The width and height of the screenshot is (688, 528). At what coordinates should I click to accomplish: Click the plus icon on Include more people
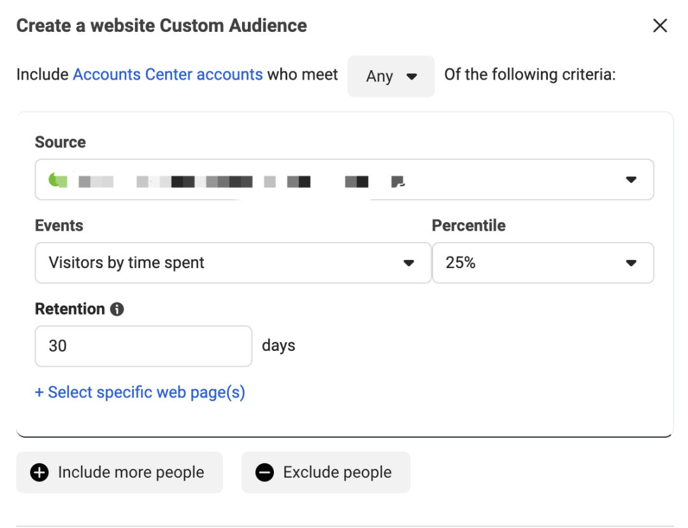[39, 473]
